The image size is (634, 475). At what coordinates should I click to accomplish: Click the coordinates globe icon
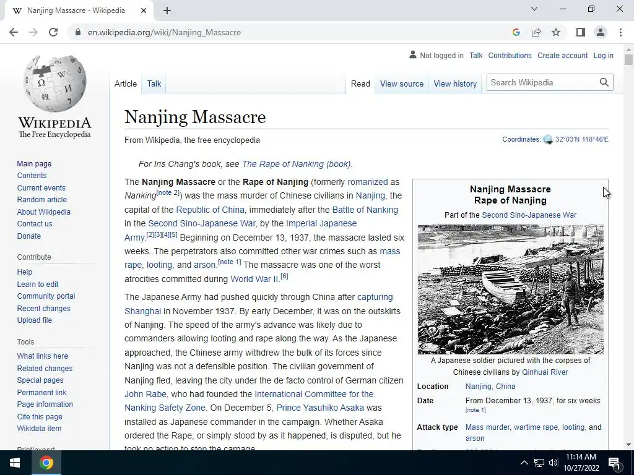pyautogui.click(x=548, y=140)
